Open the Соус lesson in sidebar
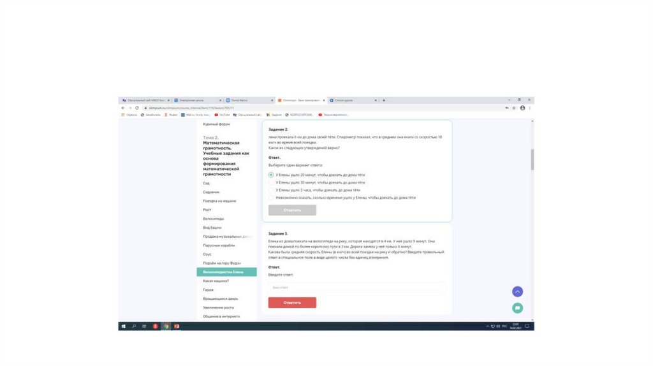 pyautogui.click(x=207, y=254)
